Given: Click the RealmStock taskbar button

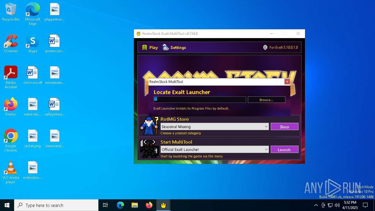Looking at the screenshot, I should point(163,205).
